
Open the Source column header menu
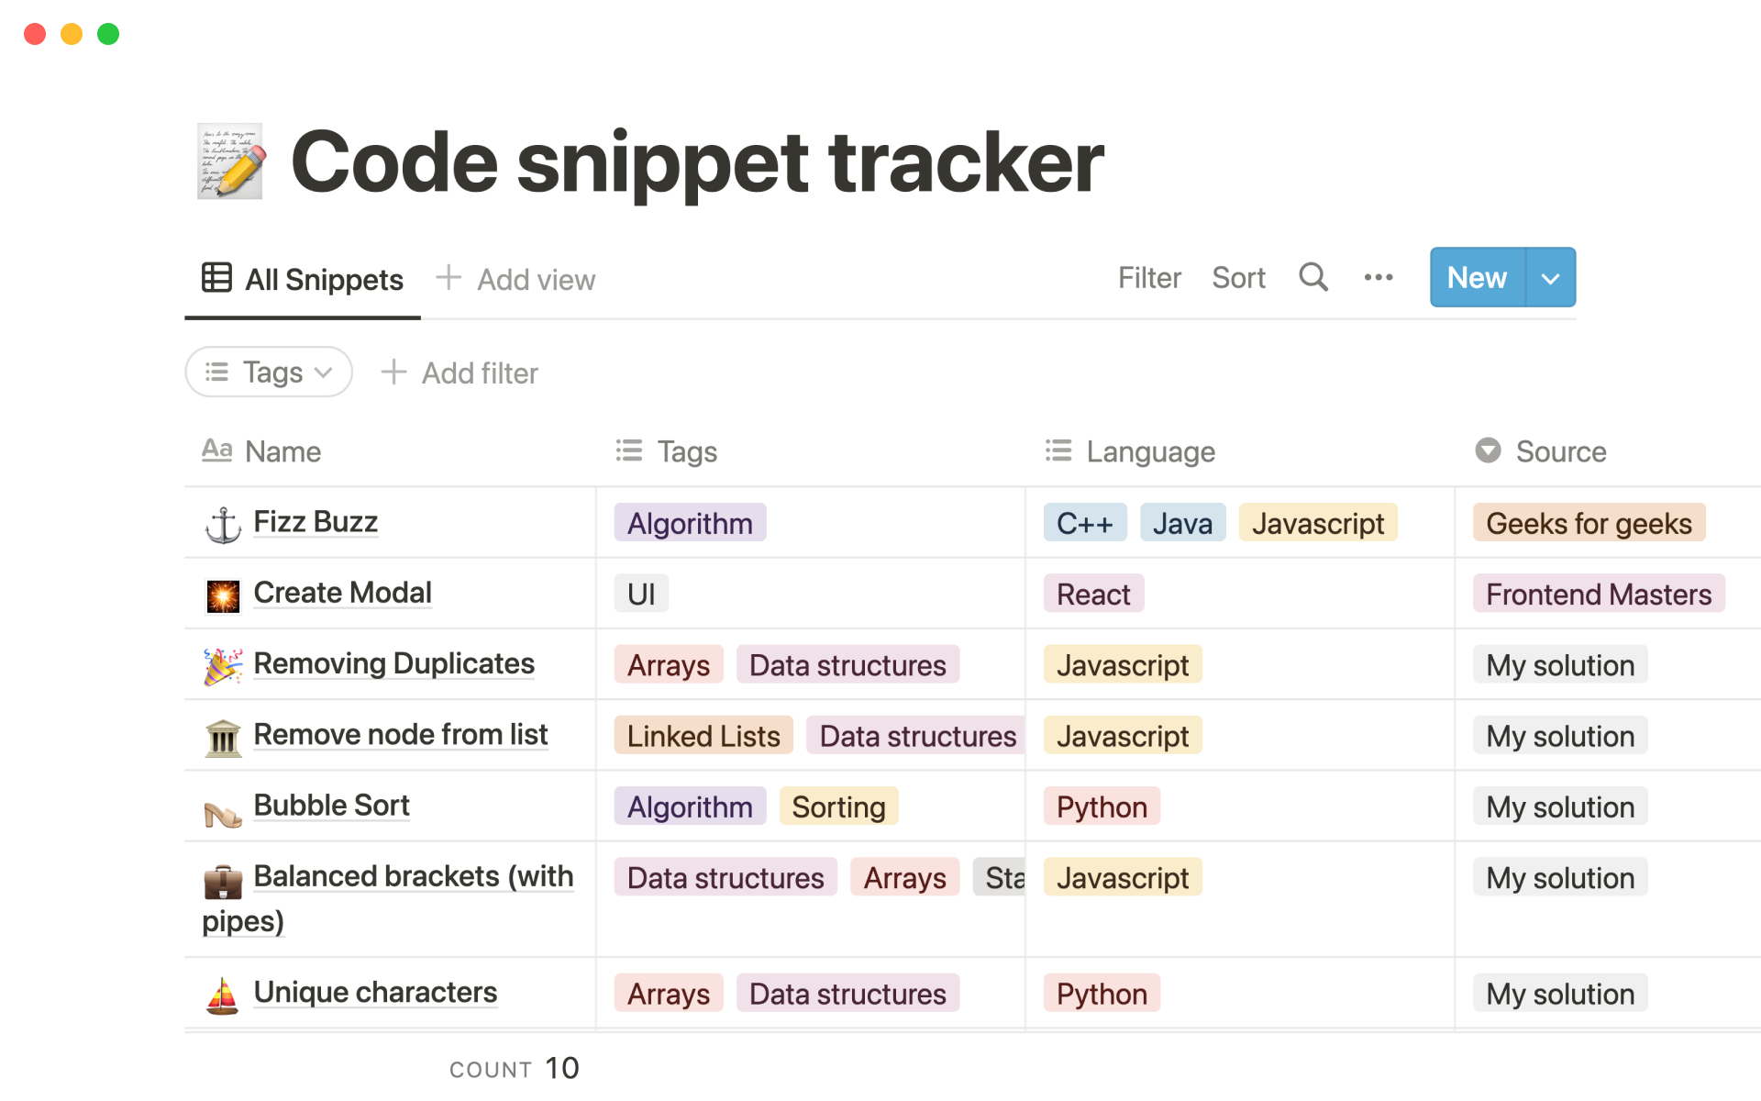click(x=1559, y=451)
